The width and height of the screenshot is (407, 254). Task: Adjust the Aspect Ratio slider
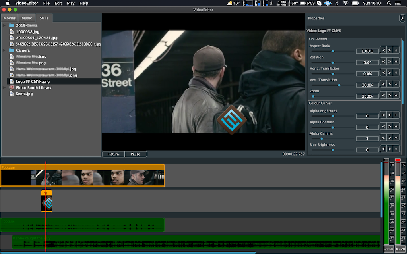[x=333, y=51]
